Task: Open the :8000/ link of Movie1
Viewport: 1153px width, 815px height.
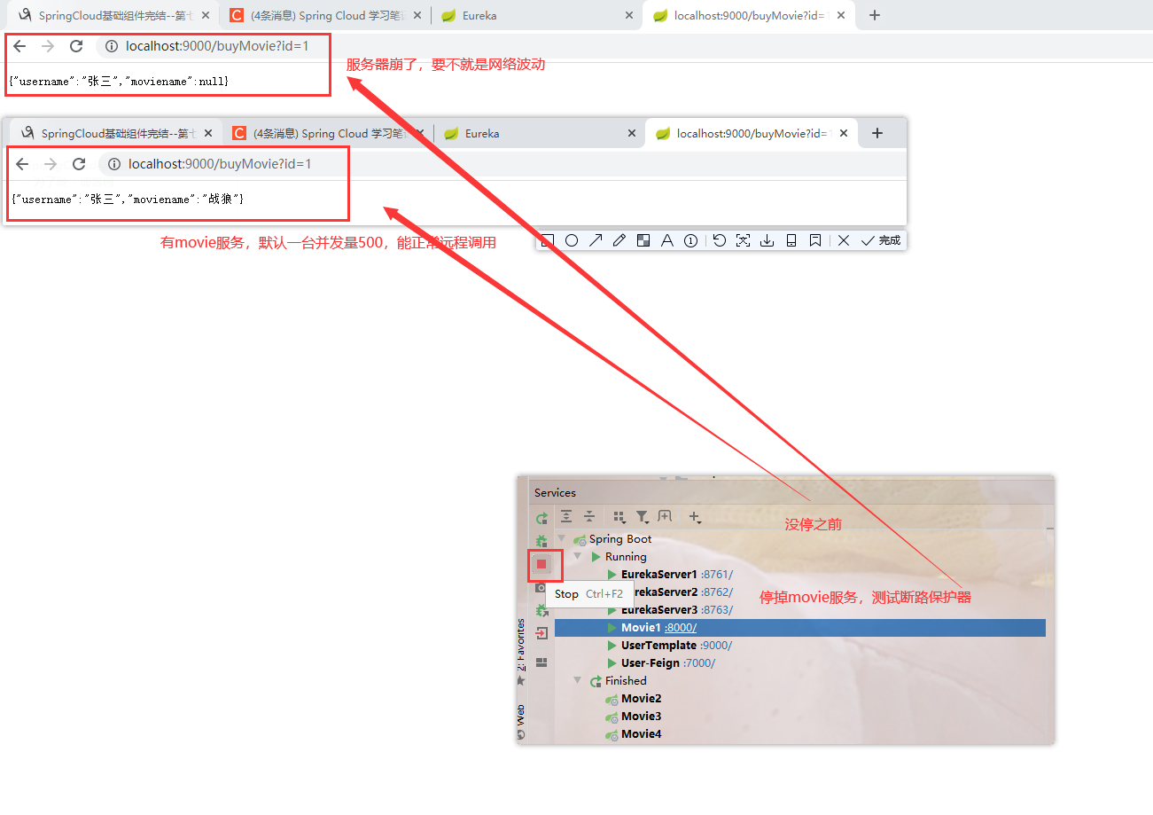Action: pos(681,627)
